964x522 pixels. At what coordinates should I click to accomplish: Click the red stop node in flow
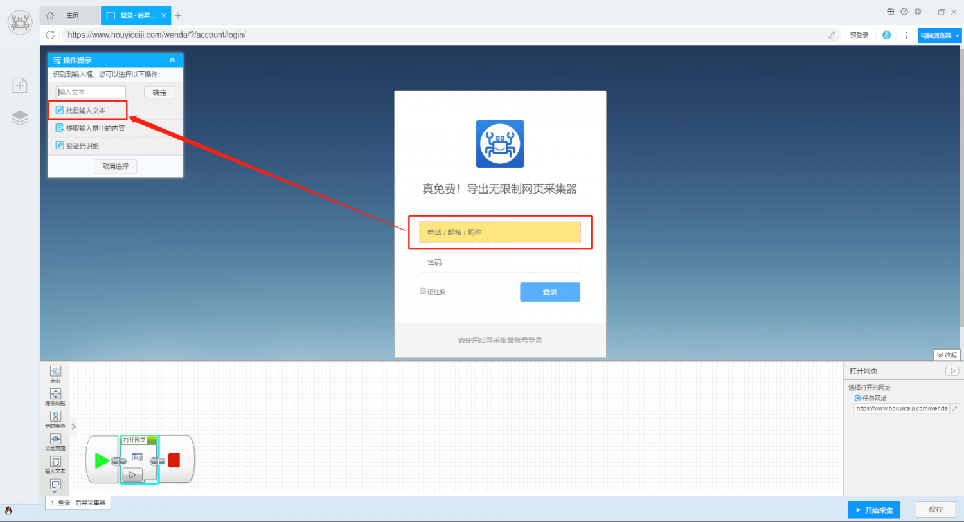tap(175, 460)
